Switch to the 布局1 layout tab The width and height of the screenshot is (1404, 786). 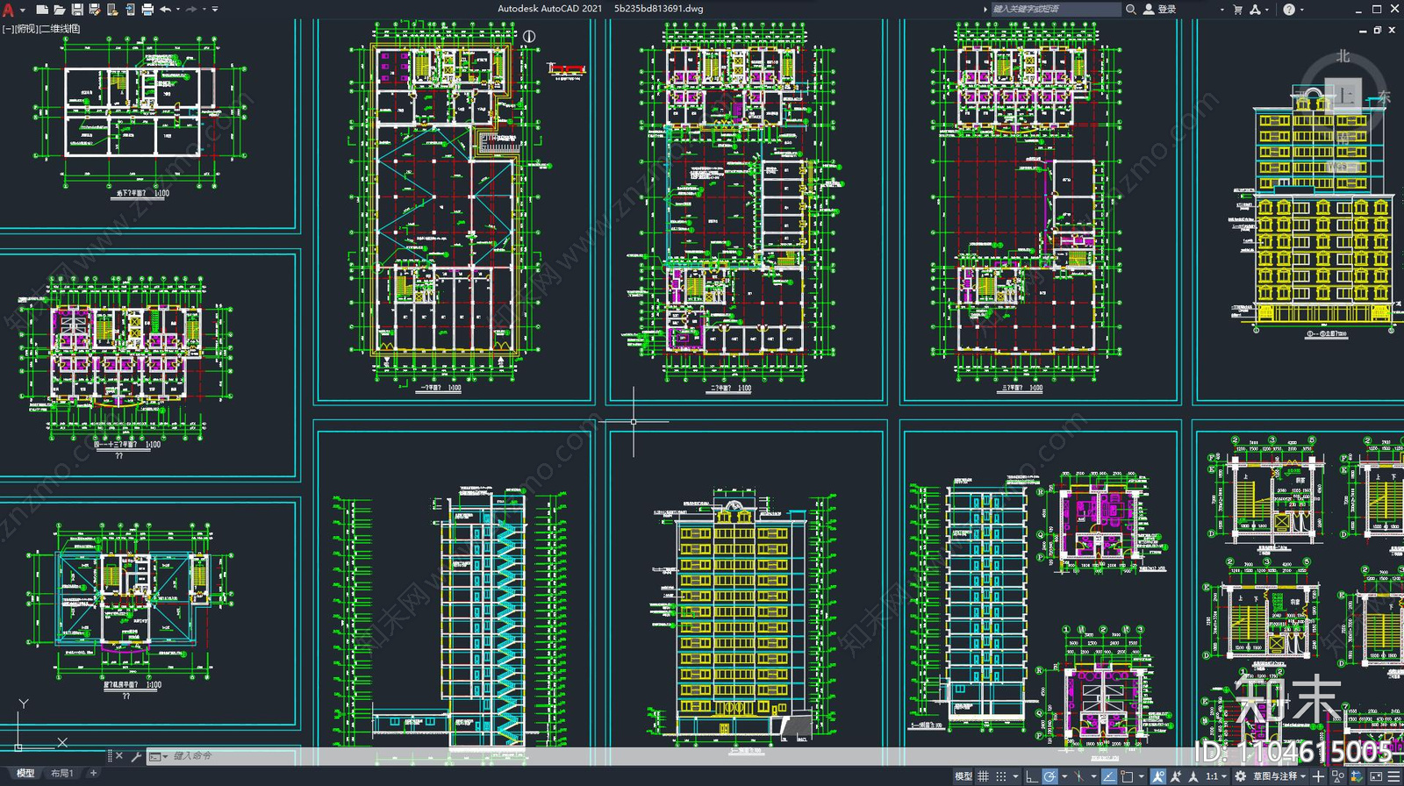tap(61, 773)
